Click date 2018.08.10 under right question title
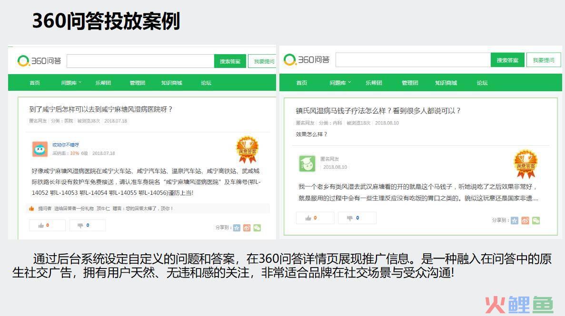Screen dimensions: 565x316 pos(387,123)
